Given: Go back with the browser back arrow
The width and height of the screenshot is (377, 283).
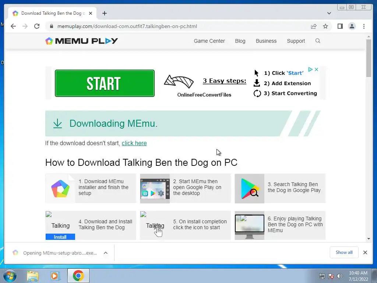Looking at the screenshot, I should (13, 26).
